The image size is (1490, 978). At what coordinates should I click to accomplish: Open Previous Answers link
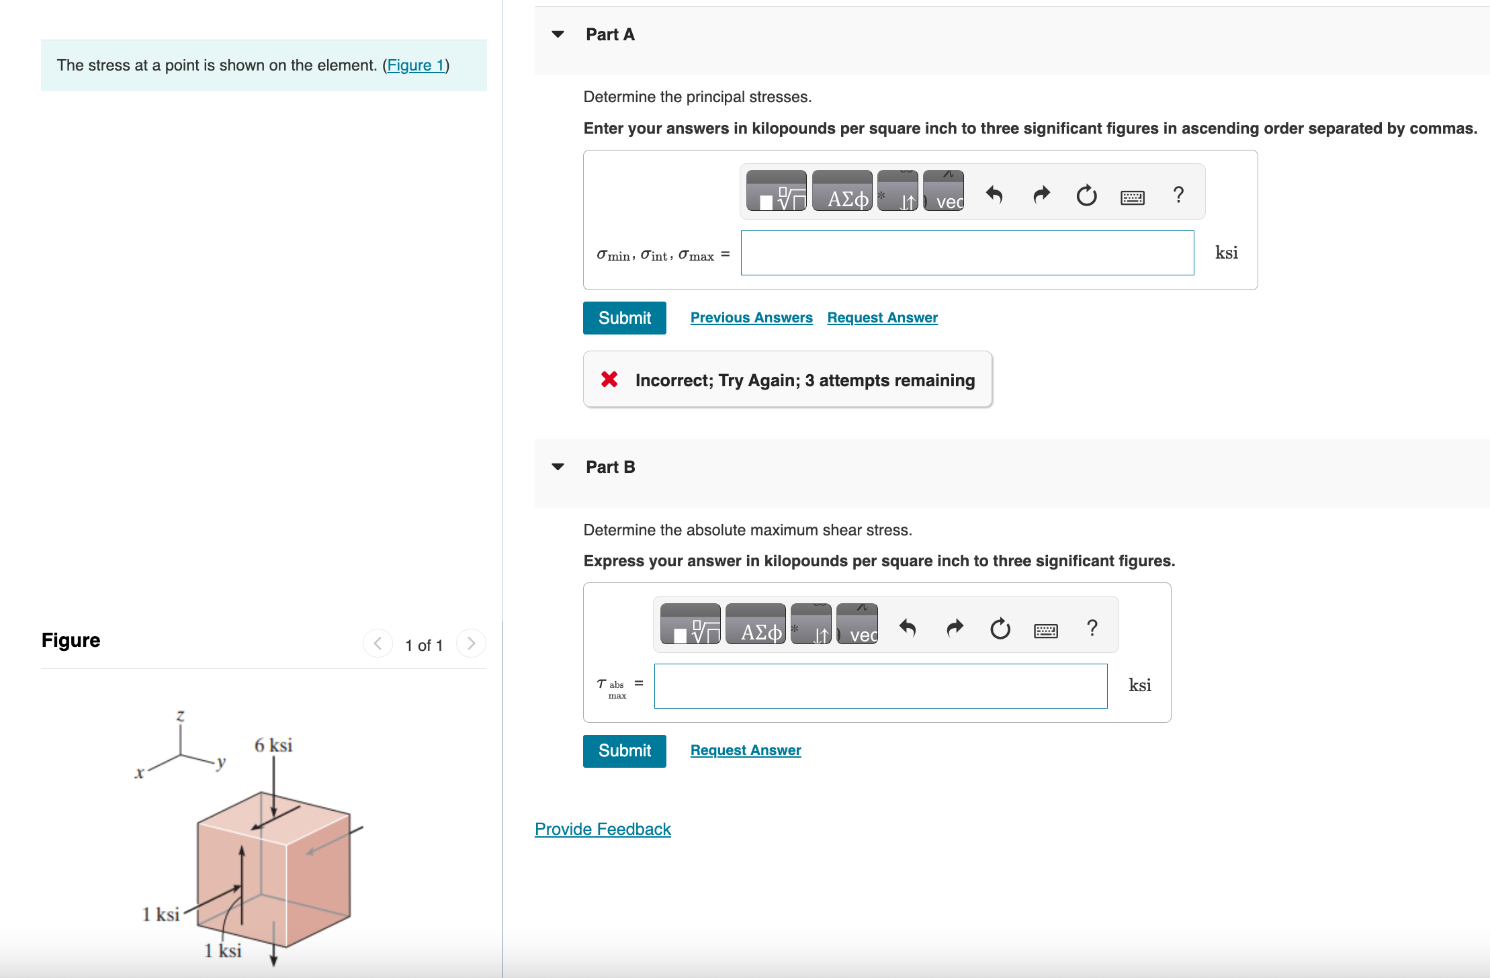coord(751,318)
